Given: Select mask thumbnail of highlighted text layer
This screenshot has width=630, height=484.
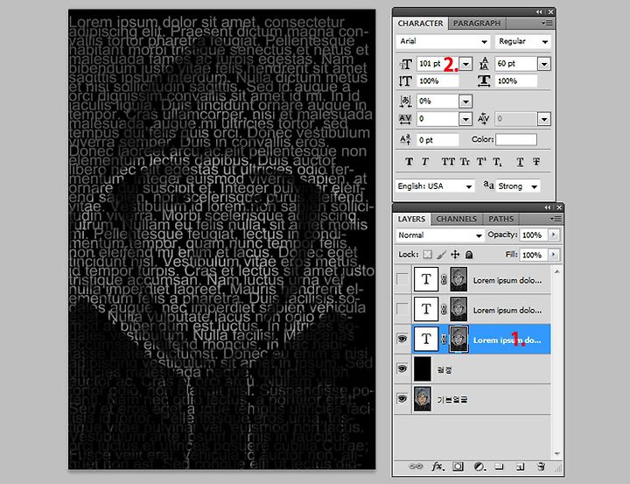Looking at the screenshot, I should (x=458, y=339).
